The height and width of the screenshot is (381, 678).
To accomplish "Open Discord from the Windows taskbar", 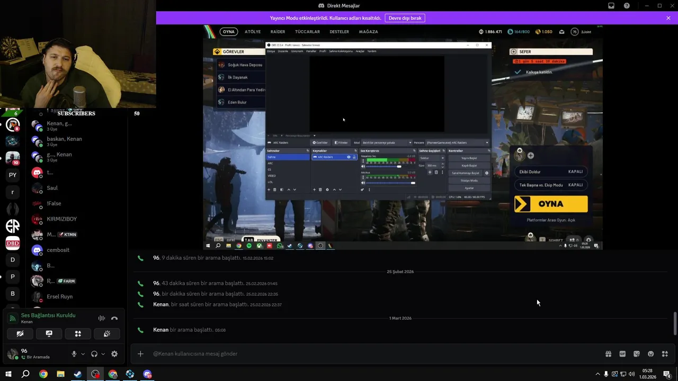I will coord(147,374).
